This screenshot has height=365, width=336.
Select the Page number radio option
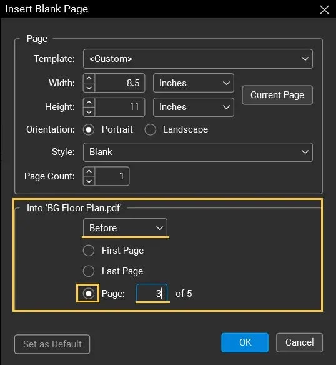(89, 294)
